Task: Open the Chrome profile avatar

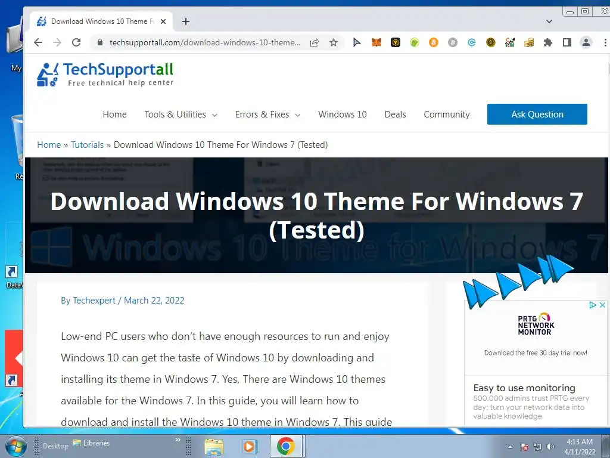Action: (x=586, y=42)
